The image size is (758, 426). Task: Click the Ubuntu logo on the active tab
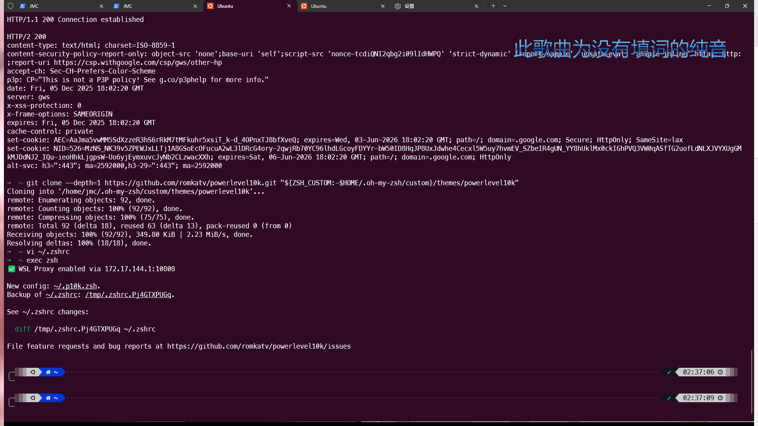[210, 6]
